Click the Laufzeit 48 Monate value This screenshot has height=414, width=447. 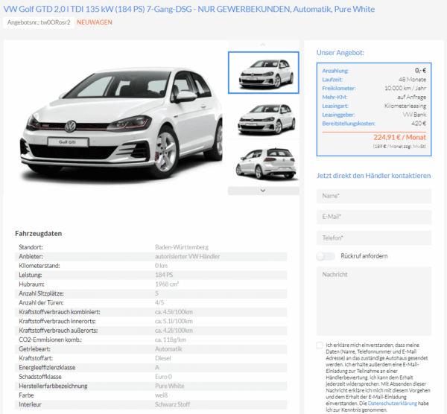coord(412,80)
